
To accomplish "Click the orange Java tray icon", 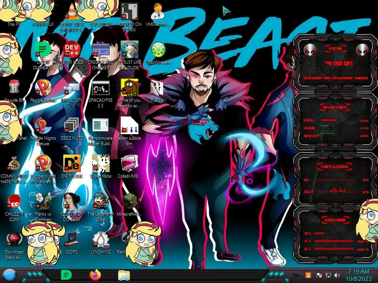I will [x=308, y=275].
